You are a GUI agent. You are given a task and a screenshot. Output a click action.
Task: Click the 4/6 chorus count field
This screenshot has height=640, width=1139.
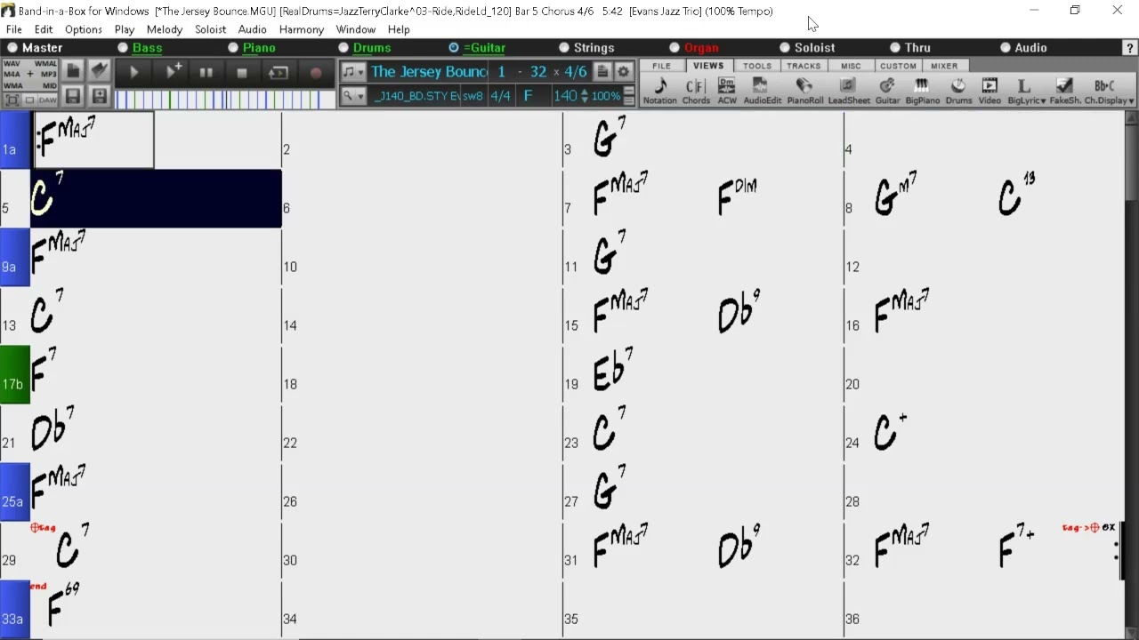(x=576, y=72)
